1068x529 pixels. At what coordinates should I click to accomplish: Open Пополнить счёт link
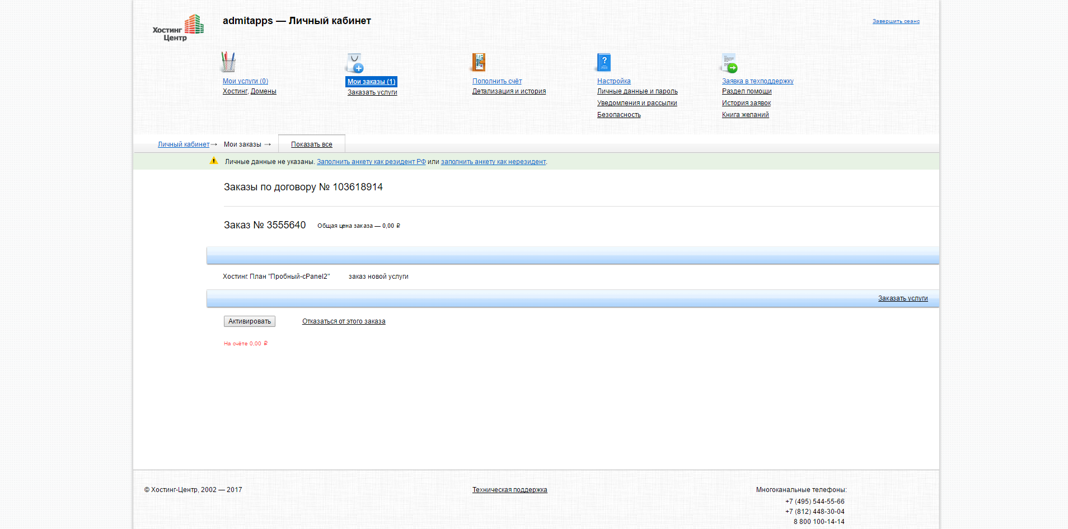496,81
